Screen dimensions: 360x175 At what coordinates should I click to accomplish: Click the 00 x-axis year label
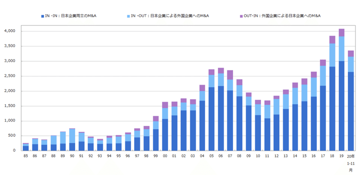[x=165, y=156]
